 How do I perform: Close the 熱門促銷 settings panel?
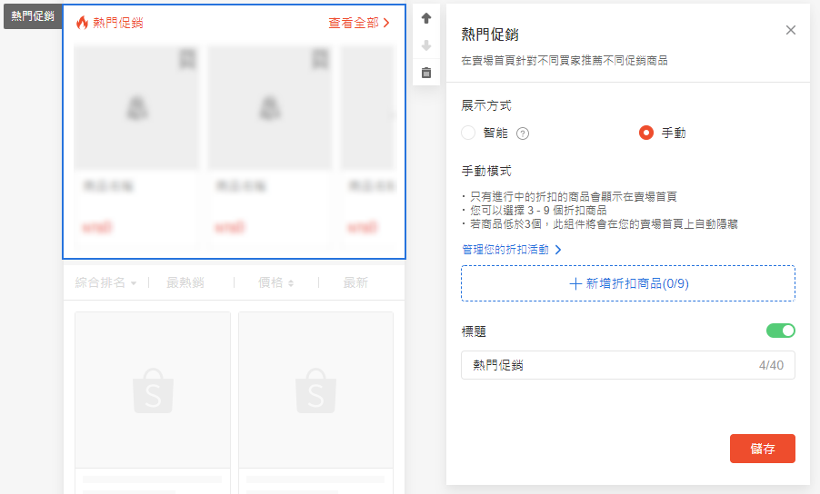[x=791, y=30]
